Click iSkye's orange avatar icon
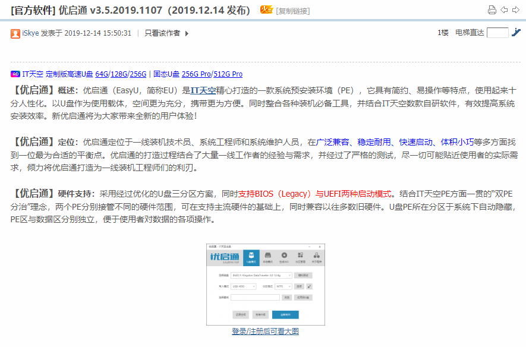Viewport: 526px width, 347px height. pos(15,33)
